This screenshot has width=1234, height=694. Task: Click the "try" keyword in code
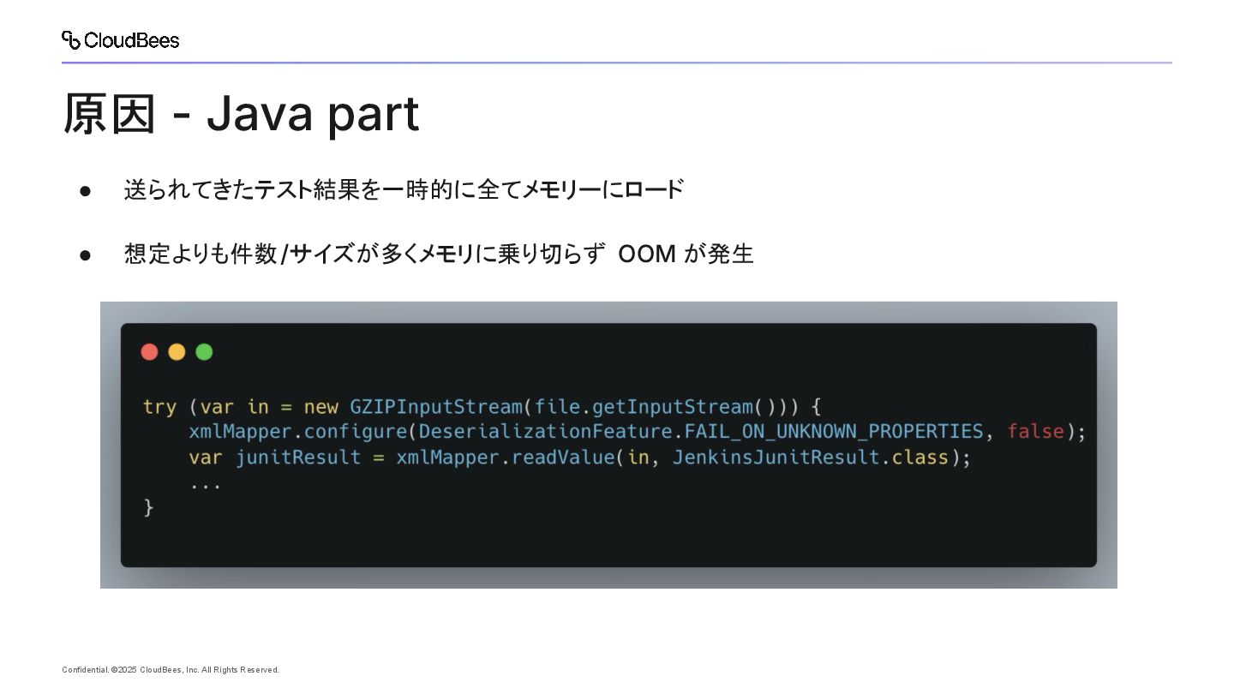(x=159, y=406)
